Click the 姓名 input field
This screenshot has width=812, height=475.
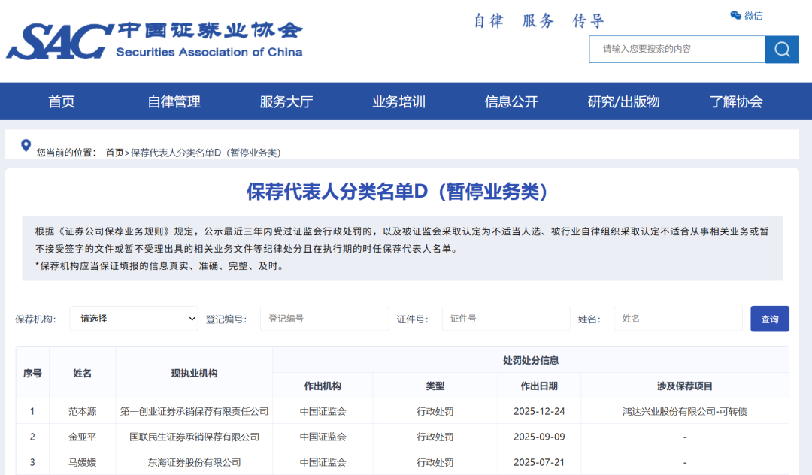tap(678, 319)
